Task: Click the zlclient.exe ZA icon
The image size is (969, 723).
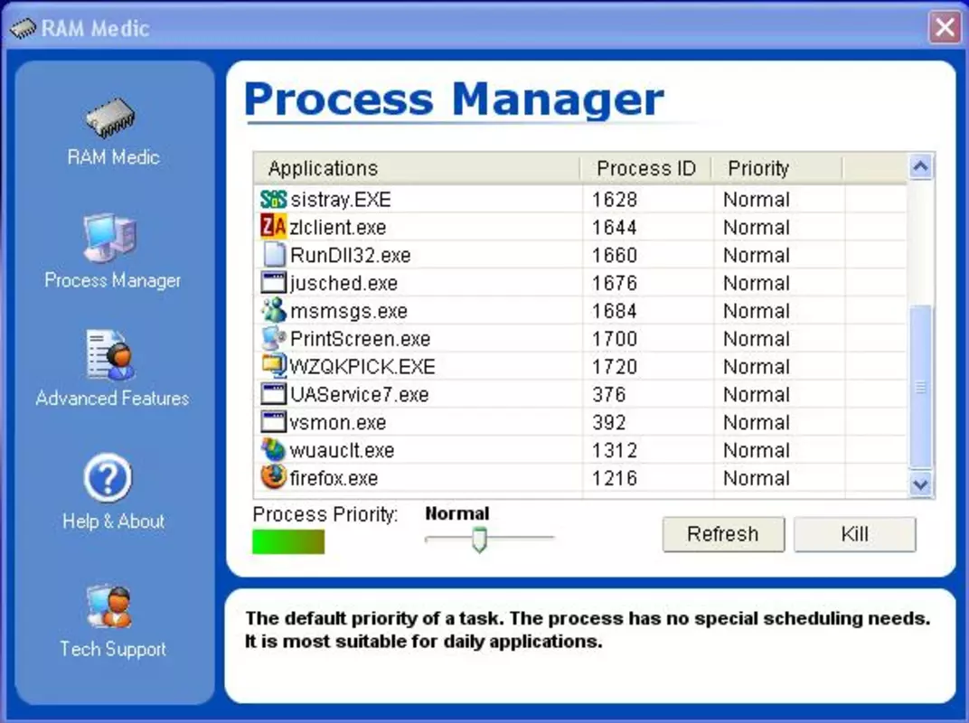Action: coord(273,227)
